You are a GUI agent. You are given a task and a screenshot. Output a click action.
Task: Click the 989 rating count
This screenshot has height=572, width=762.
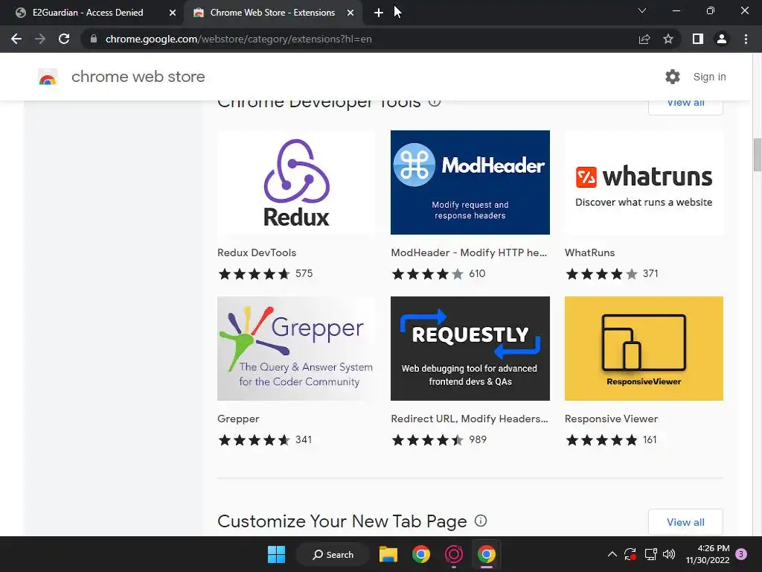478,439
